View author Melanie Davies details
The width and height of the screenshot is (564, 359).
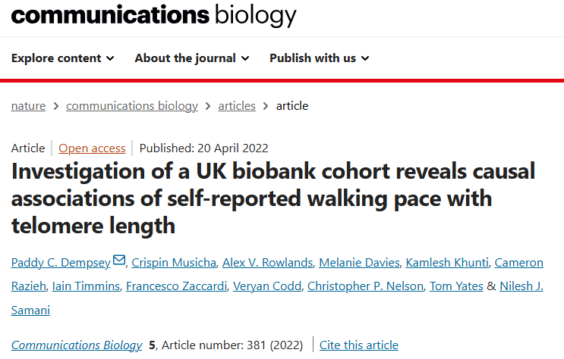coord(360,263)
